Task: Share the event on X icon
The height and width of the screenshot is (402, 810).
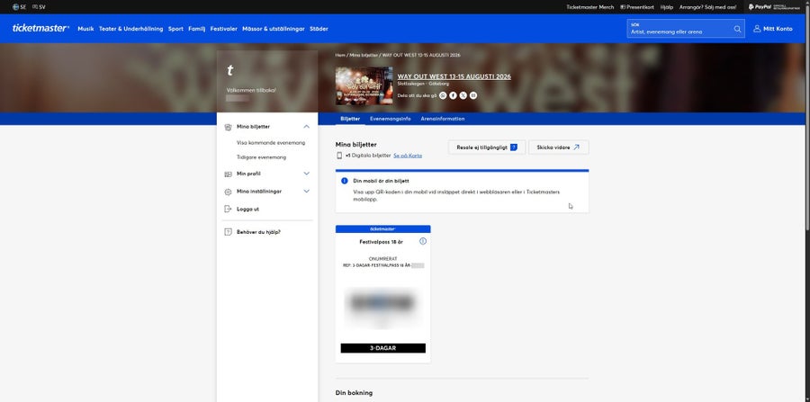Action: point(463,95)
